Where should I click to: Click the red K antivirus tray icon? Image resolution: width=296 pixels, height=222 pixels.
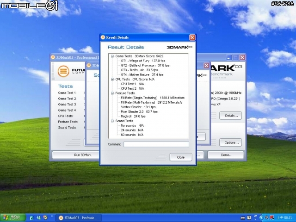pos(272,218)
